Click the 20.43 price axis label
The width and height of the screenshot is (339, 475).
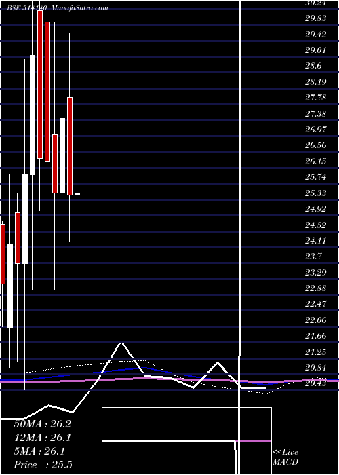point(315,383)
